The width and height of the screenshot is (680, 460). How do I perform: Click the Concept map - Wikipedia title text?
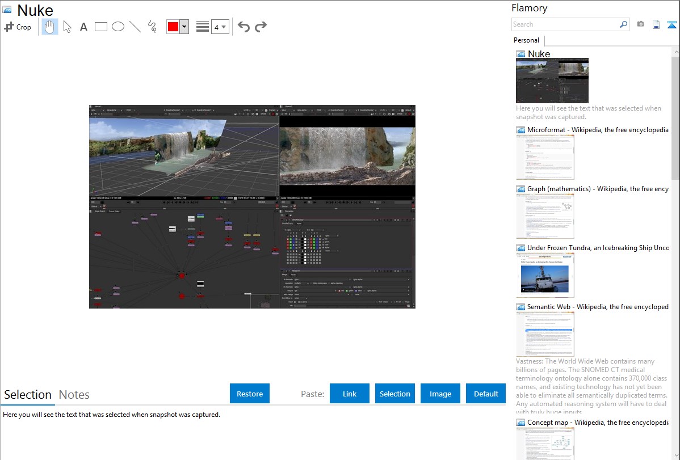(598, 422)
